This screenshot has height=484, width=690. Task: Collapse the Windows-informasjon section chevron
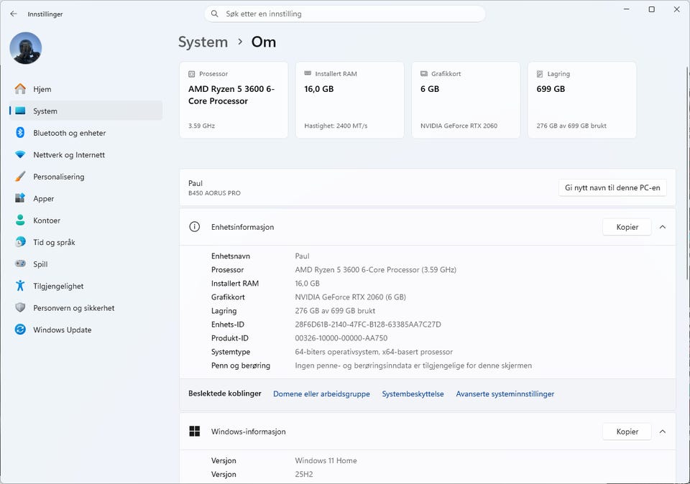pyautogui.click(x=663, y=432)
